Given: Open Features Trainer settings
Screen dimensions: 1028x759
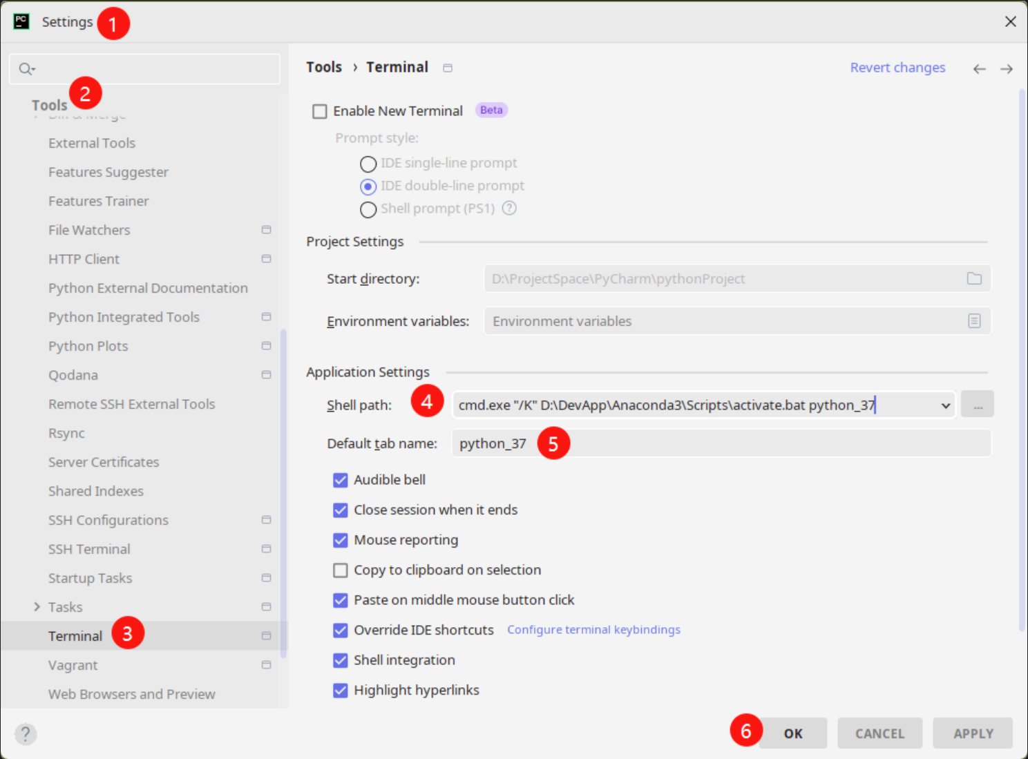Looking at the screenshot, I should 99,201.
